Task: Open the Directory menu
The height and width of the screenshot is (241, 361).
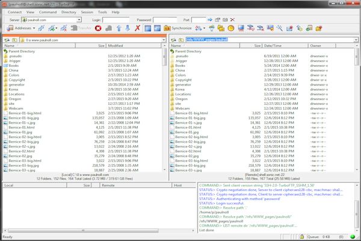Action: point(68,11)
